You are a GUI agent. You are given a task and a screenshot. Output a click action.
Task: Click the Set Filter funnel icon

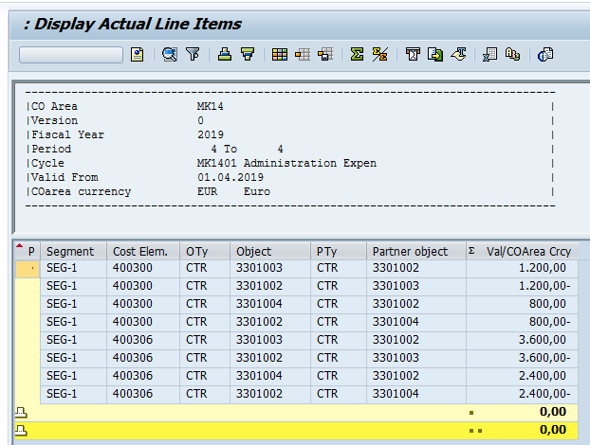click(193, 55)
